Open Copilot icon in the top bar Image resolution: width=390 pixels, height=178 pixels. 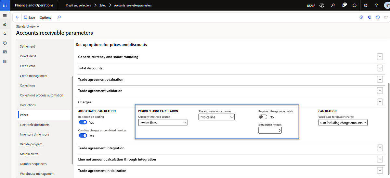322,5
